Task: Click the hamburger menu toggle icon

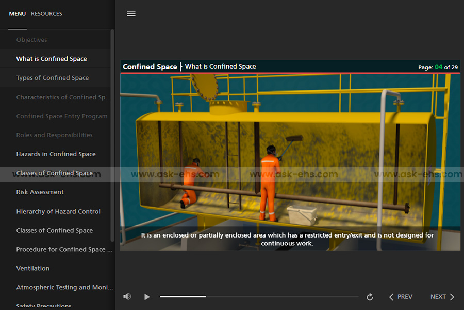Action: 131,14
